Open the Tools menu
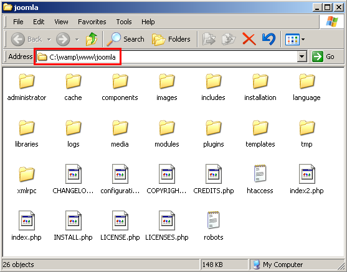 tap(124, 22)
